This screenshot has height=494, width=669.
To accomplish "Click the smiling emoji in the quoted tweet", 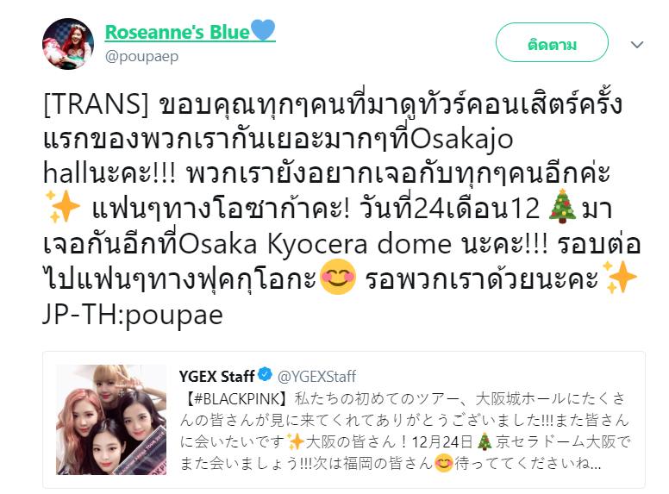I will (444, 463).
